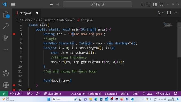Image resolution: width=181 pixels, height=102 pixels.
Task: Split the editor to the right
Action: (x=169, y=13)
